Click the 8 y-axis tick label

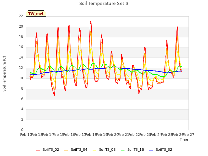(x=22, y=88)
